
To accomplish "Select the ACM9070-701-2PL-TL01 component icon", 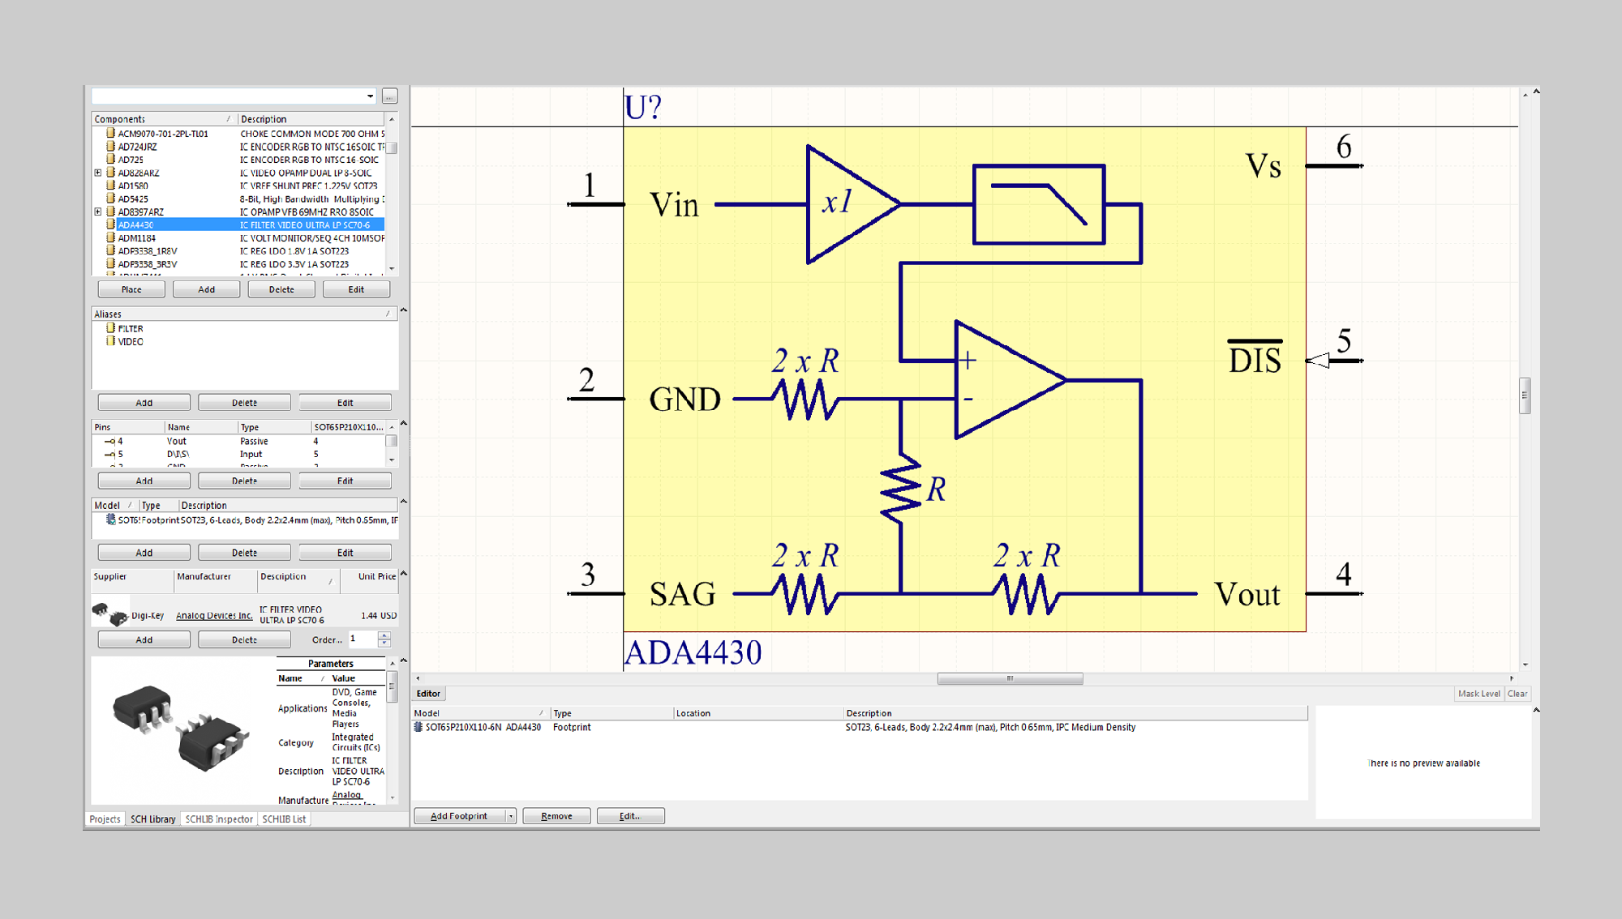I will [110, 133].
